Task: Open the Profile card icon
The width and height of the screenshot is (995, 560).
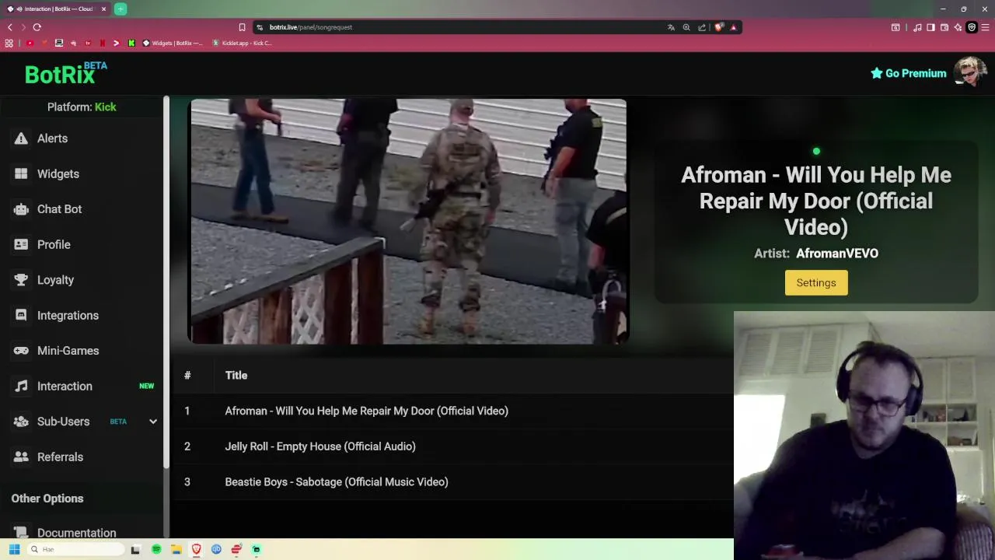Action: 21,244
